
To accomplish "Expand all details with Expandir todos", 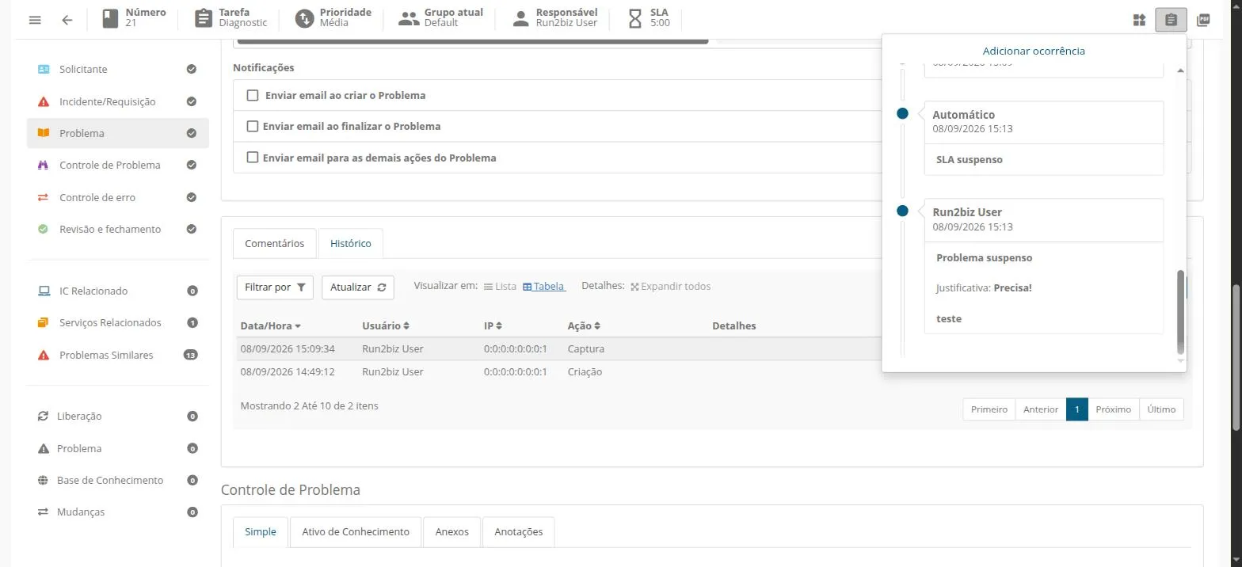I will tap(670, 287).
